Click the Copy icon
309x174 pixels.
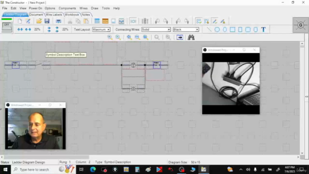click(x=78, y=21)
